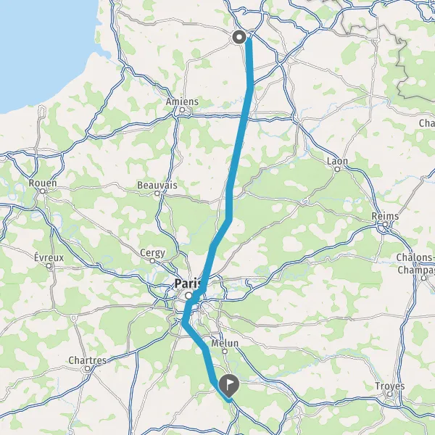Select the Amiens city dot
435x435 pixels.
(182, 110)
